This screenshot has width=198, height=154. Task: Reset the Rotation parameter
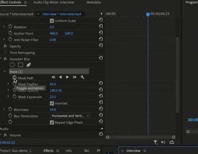pyautogui.click(x=101, y=26)
